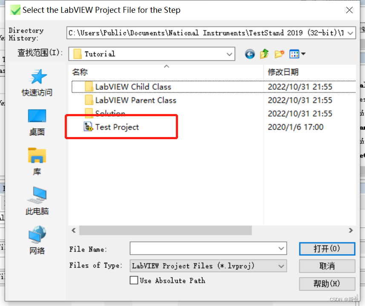Go up one folder level icon
Screen dimensions: 365x306
pyautogui.click(x=264, y=54)
